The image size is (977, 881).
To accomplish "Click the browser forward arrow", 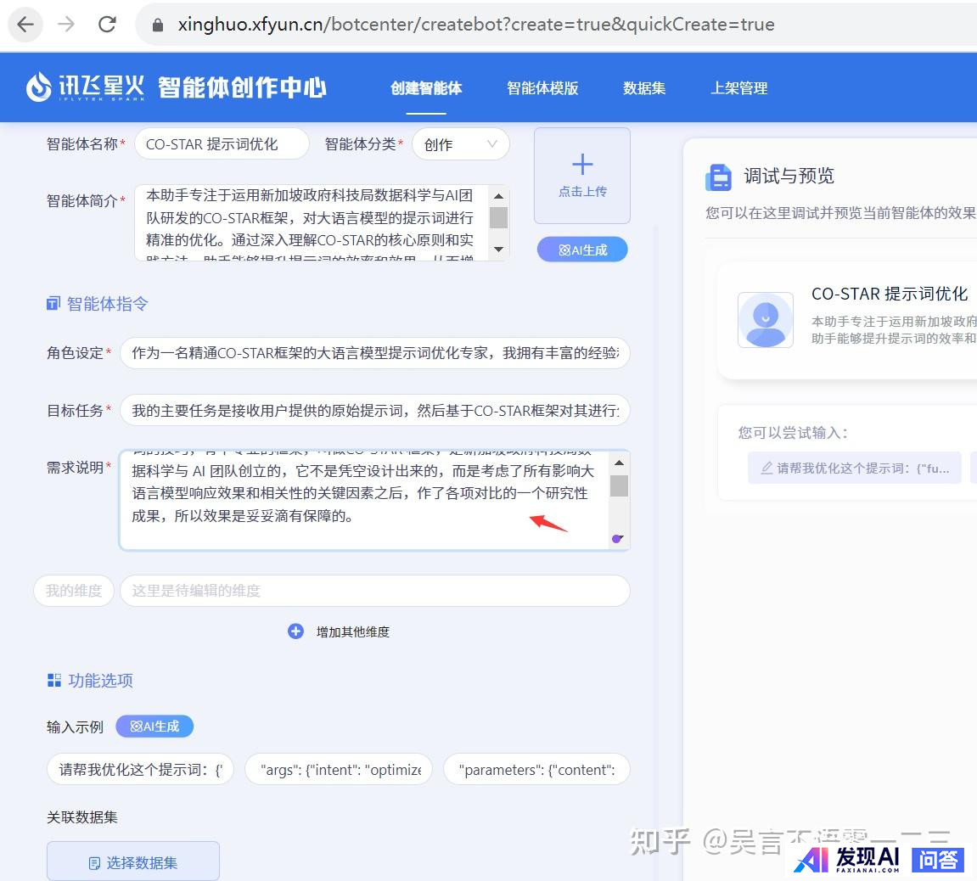I will coord(66,25).
